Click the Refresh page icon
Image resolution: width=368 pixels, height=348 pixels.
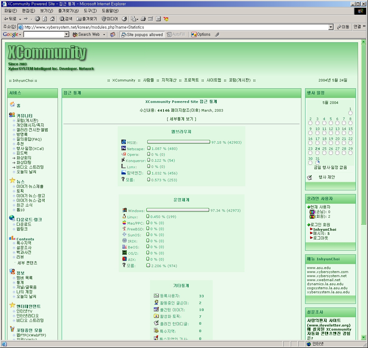[45, 19]
